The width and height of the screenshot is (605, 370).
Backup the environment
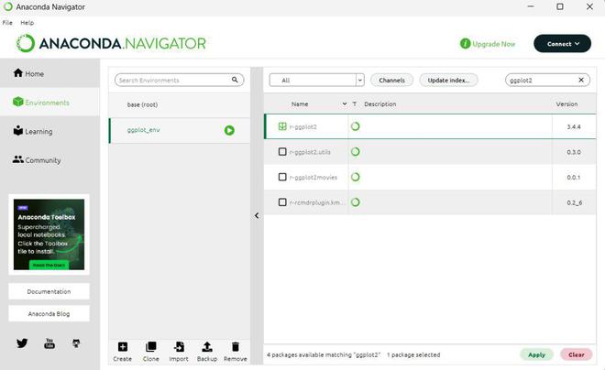coord(207,352)
